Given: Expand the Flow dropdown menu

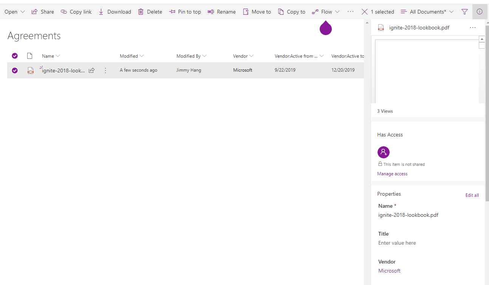Looking at the screenshot, I should [326, 12].
